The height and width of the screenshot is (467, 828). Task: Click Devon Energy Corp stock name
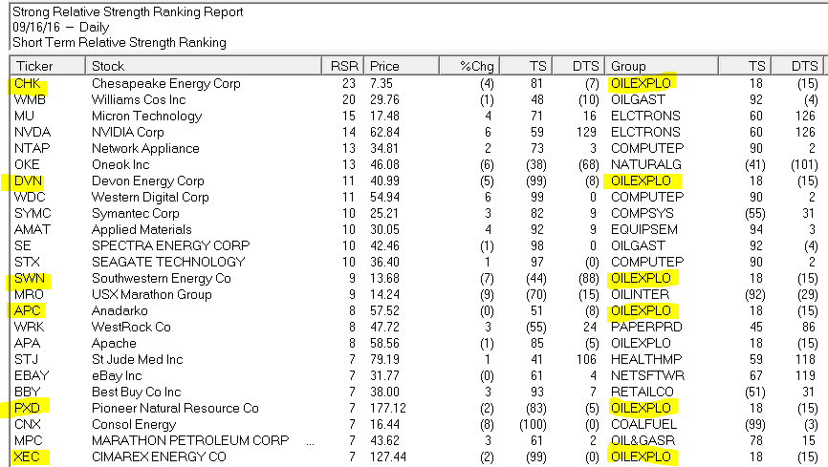click(148, 181)
